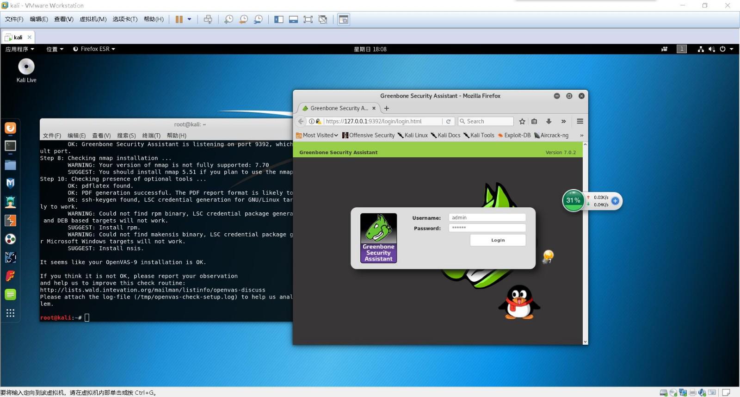Open Most Visited bookmarks dropdown

(317, 135)
